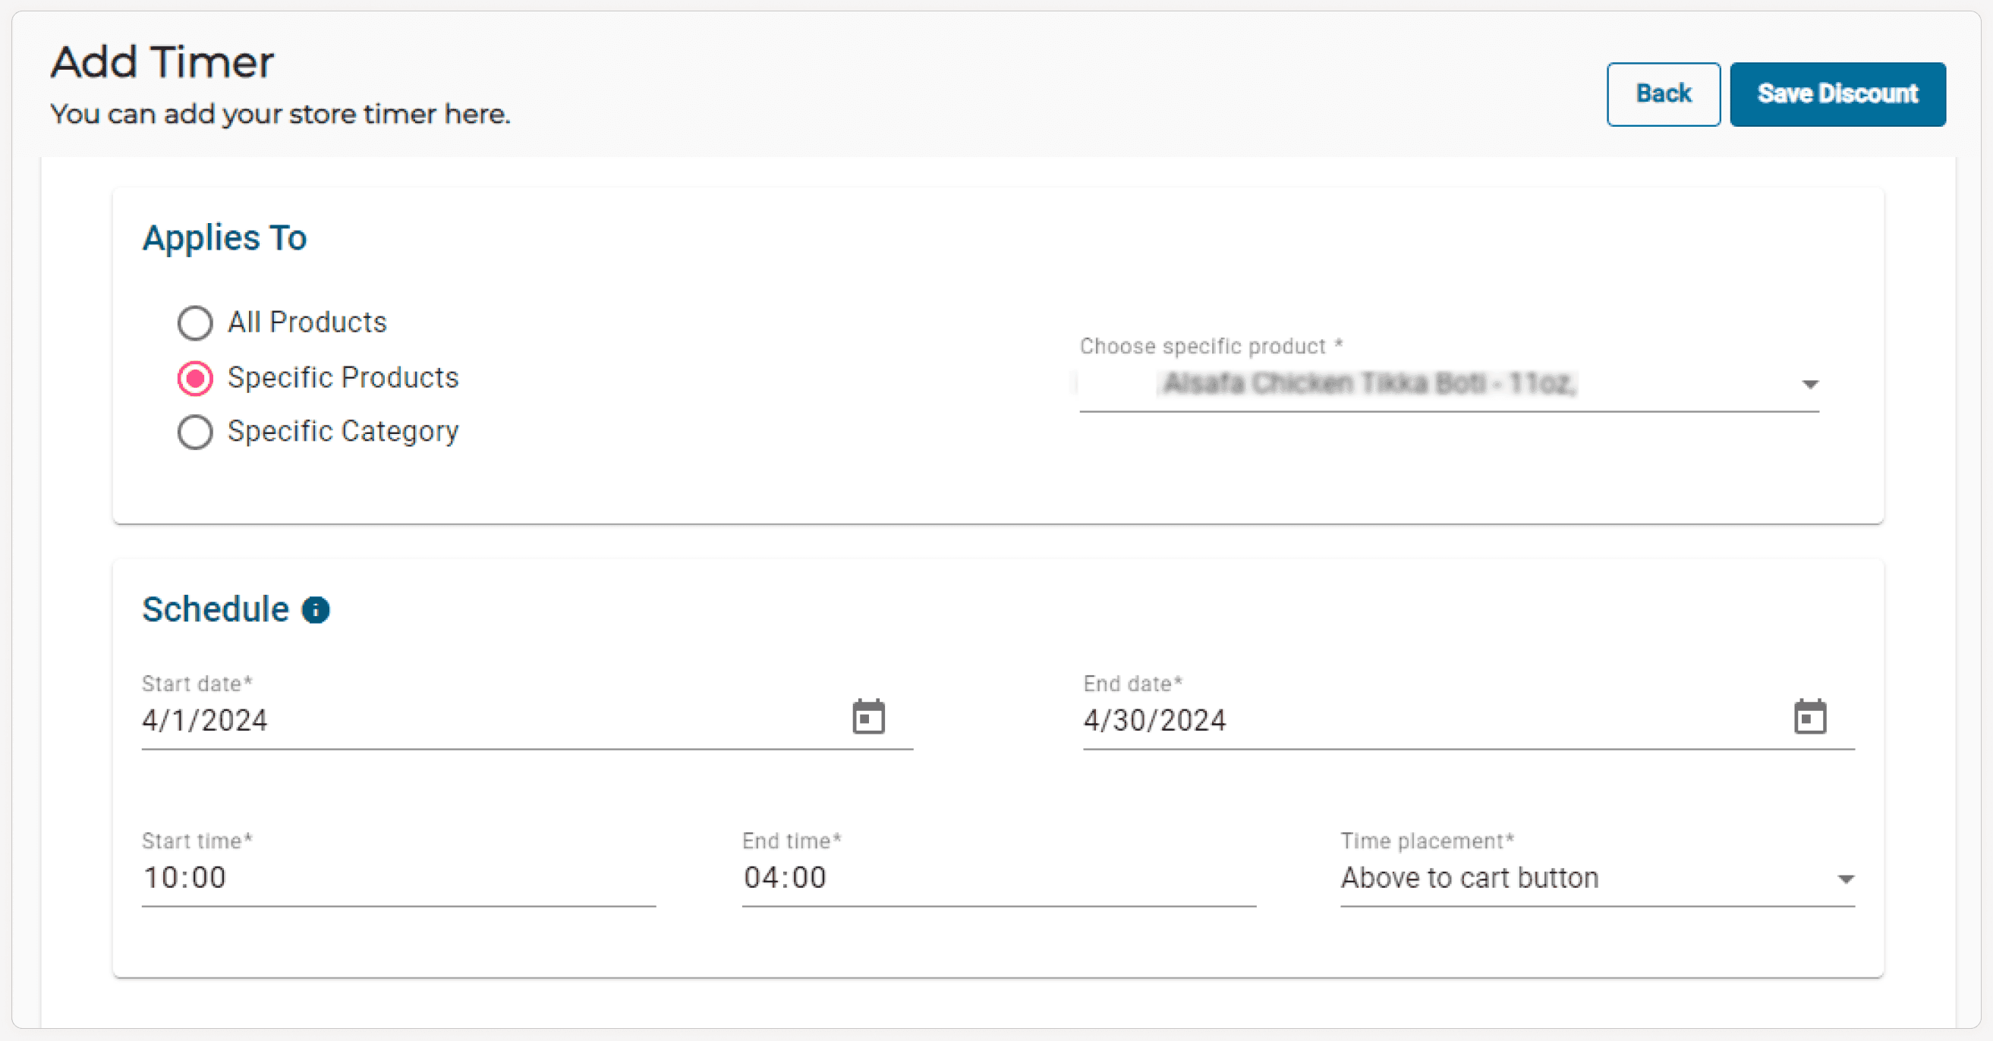Select the Specific Products radio button
Viewport: 1993px width, 1041px height.
[x=195, y=378]
